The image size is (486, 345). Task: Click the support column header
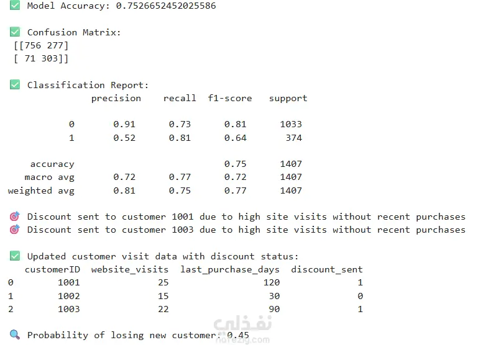pyautogui.click(x=288, y=98)
